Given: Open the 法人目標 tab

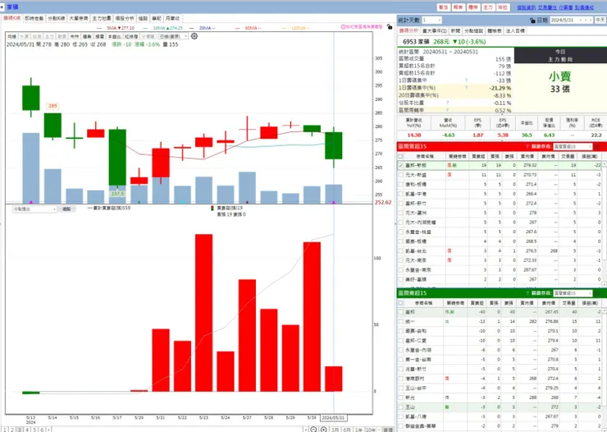Looking at the screenshot, I should click(x=515, y=30).
